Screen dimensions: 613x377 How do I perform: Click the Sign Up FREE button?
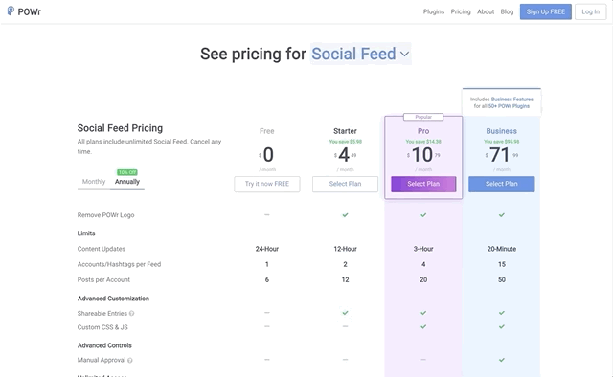coord(545,11)
